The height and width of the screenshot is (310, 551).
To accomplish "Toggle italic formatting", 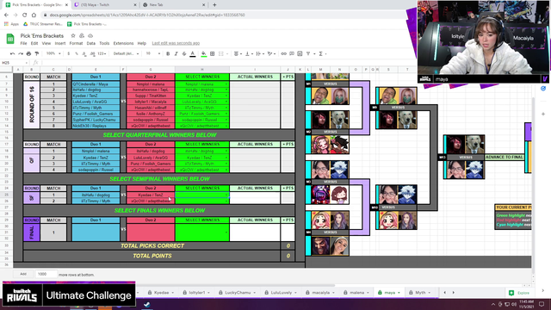I will click(176, 53).
